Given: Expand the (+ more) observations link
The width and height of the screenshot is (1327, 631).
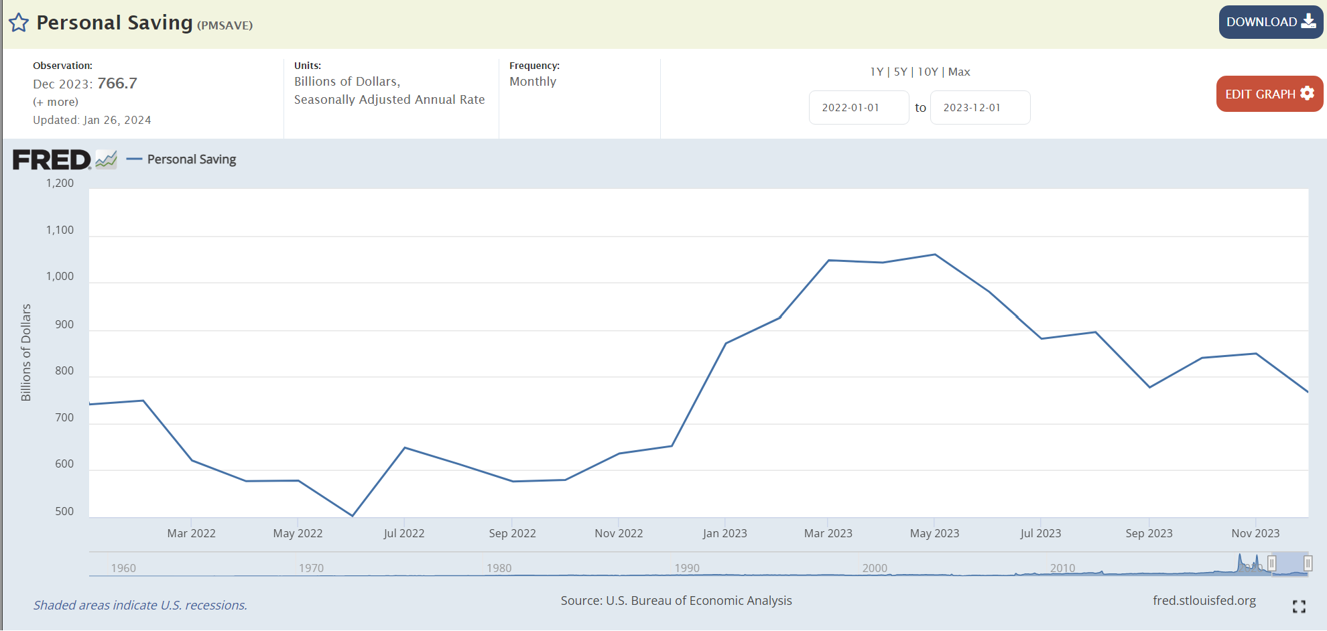Looking at the screenshot, I should click(x=56, y=102).
